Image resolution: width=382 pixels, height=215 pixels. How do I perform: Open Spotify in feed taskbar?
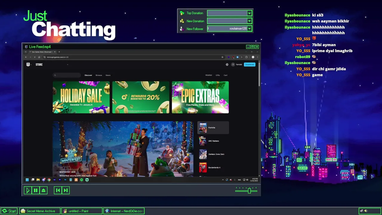point(81,180)
